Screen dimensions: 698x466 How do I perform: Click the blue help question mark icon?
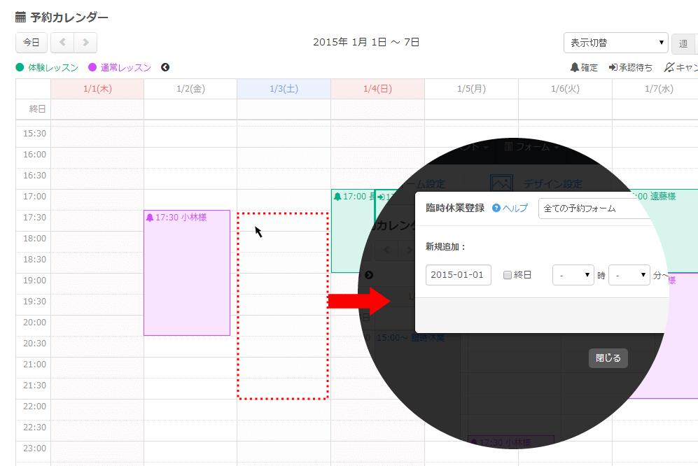click(x=496, y=209)
